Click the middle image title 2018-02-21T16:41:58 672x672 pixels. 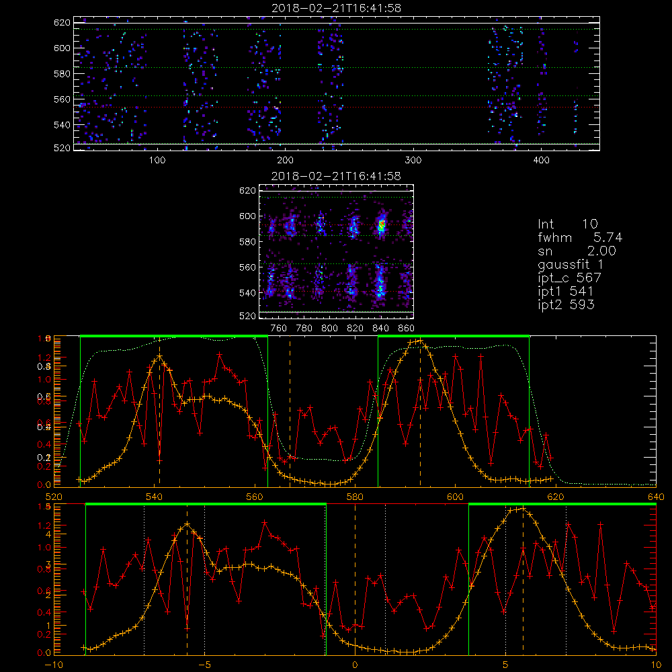click(337, 176)
